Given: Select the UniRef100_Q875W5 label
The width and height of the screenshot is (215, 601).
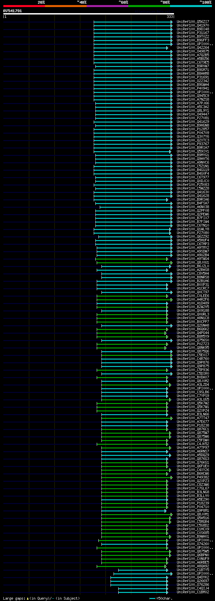Looking at the screenshot, I should (x=193, y=551).
